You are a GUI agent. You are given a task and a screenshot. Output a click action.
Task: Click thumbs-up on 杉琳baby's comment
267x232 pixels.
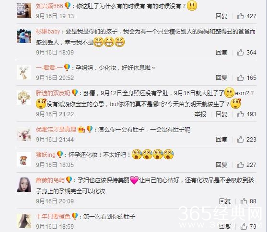coord(240,52)
